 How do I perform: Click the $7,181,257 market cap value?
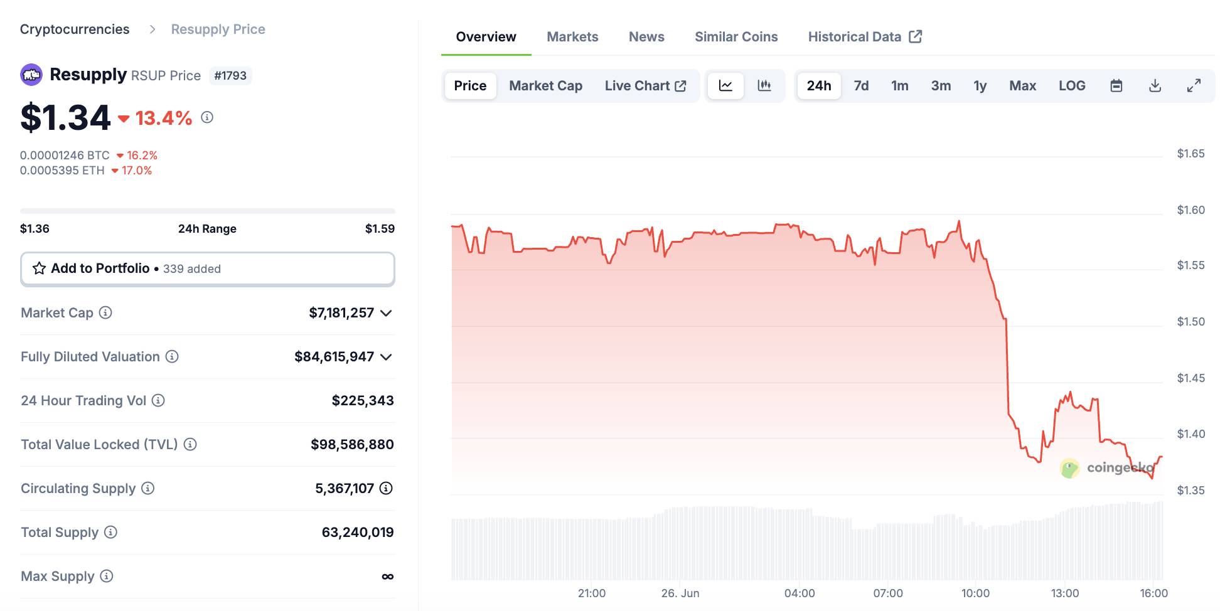(x=341, y=312)
